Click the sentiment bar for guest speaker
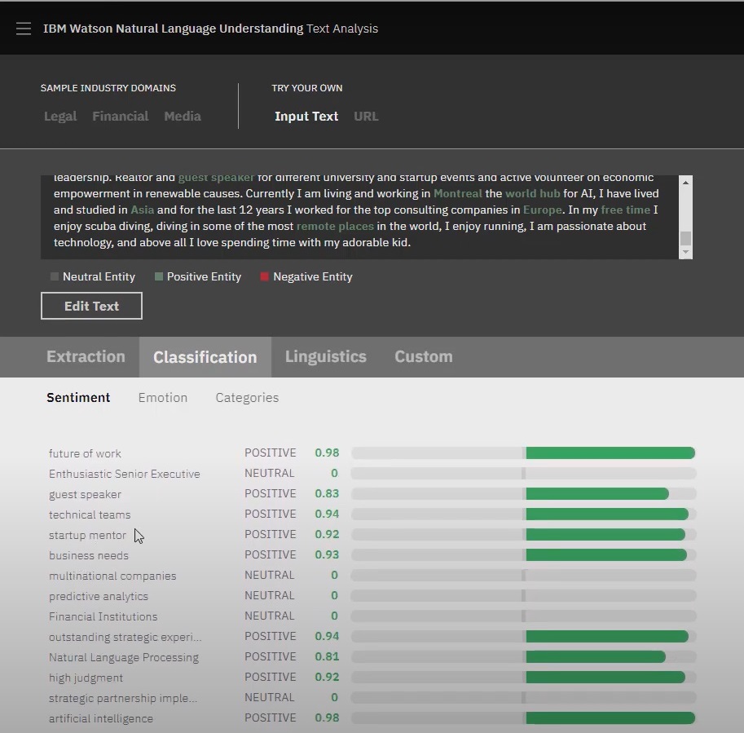This screenshot has width=744, height=733. point(523,494)
